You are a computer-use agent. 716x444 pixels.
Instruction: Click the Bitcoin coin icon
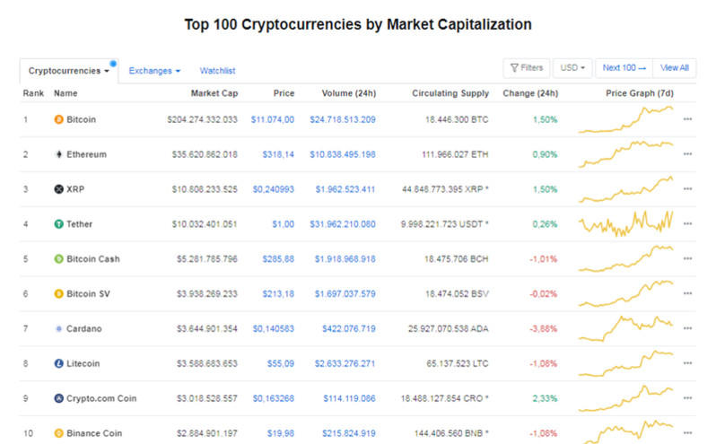tap(59, 119)
